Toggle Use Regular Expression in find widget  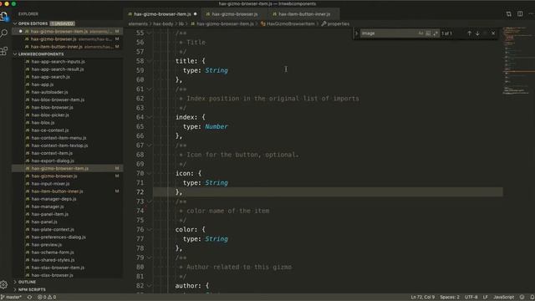point(436,33)
